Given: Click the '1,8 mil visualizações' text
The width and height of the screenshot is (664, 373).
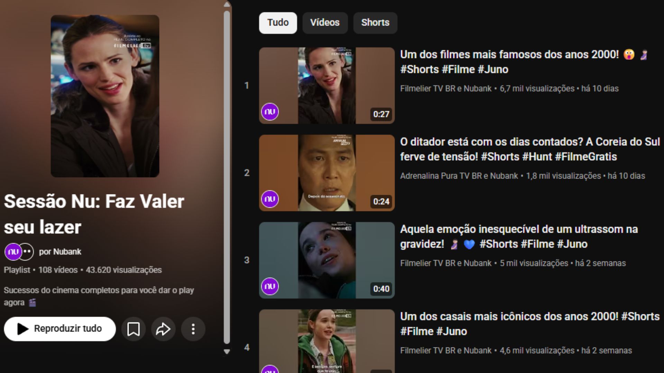Looking at the screenshot, I should tap(563, 176).
